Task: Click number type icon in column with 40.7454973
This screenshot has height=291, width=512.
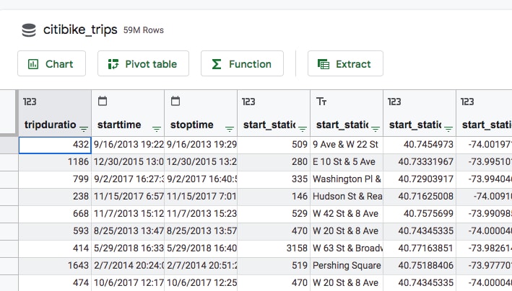Action: 394,102
